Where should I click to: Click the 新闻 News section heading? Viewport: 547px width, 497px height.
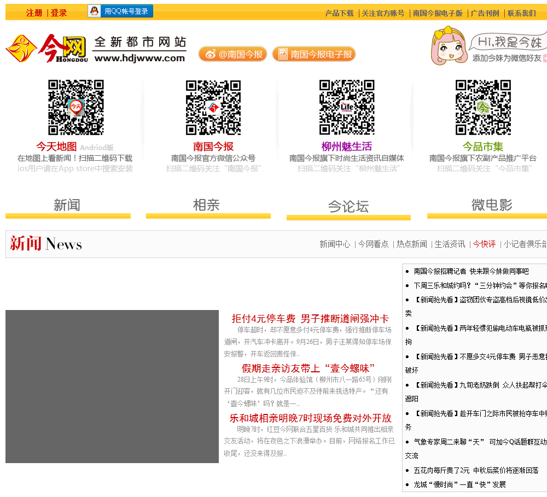click(x=46, y=244)
